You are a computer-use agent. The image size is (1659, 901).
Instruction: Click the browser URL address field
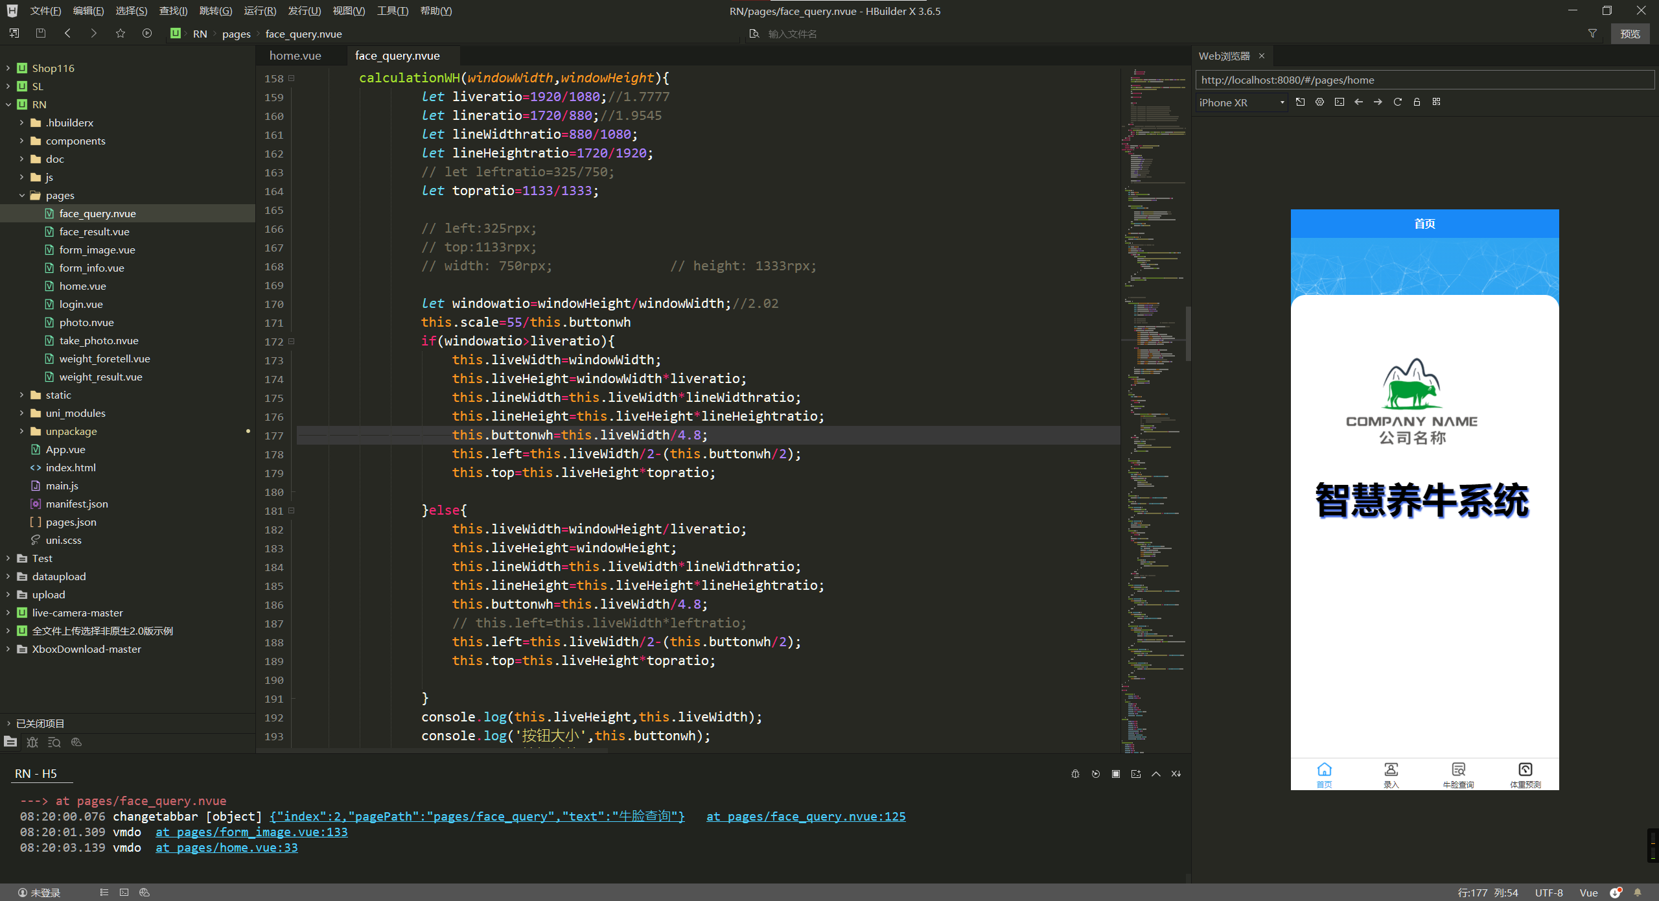[1424, 80]
